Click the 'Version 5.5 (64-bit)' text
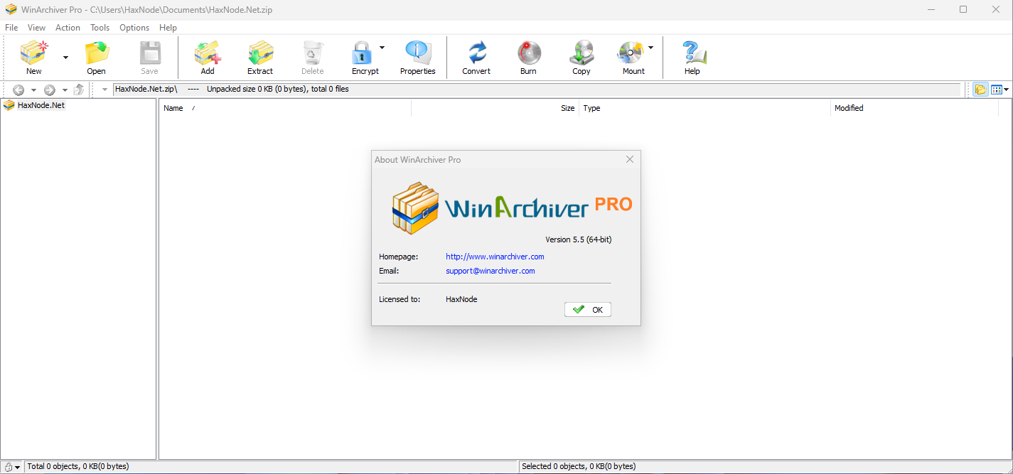 click(x=579, y=239)
